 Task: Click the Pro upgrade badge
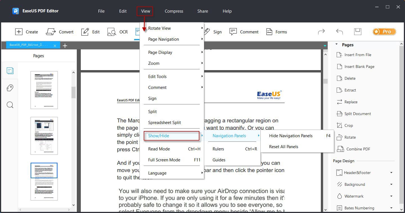pos(384,32)
